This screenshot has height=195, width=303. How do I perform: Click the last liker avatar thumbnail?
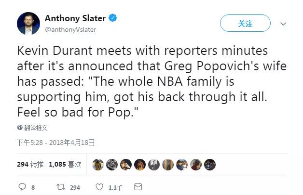pyautogui.click(x=210, y=165)
